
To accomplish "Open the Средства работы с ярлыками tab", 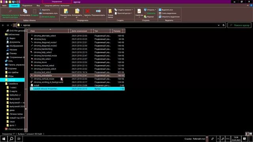I will (x=57, y=6).
